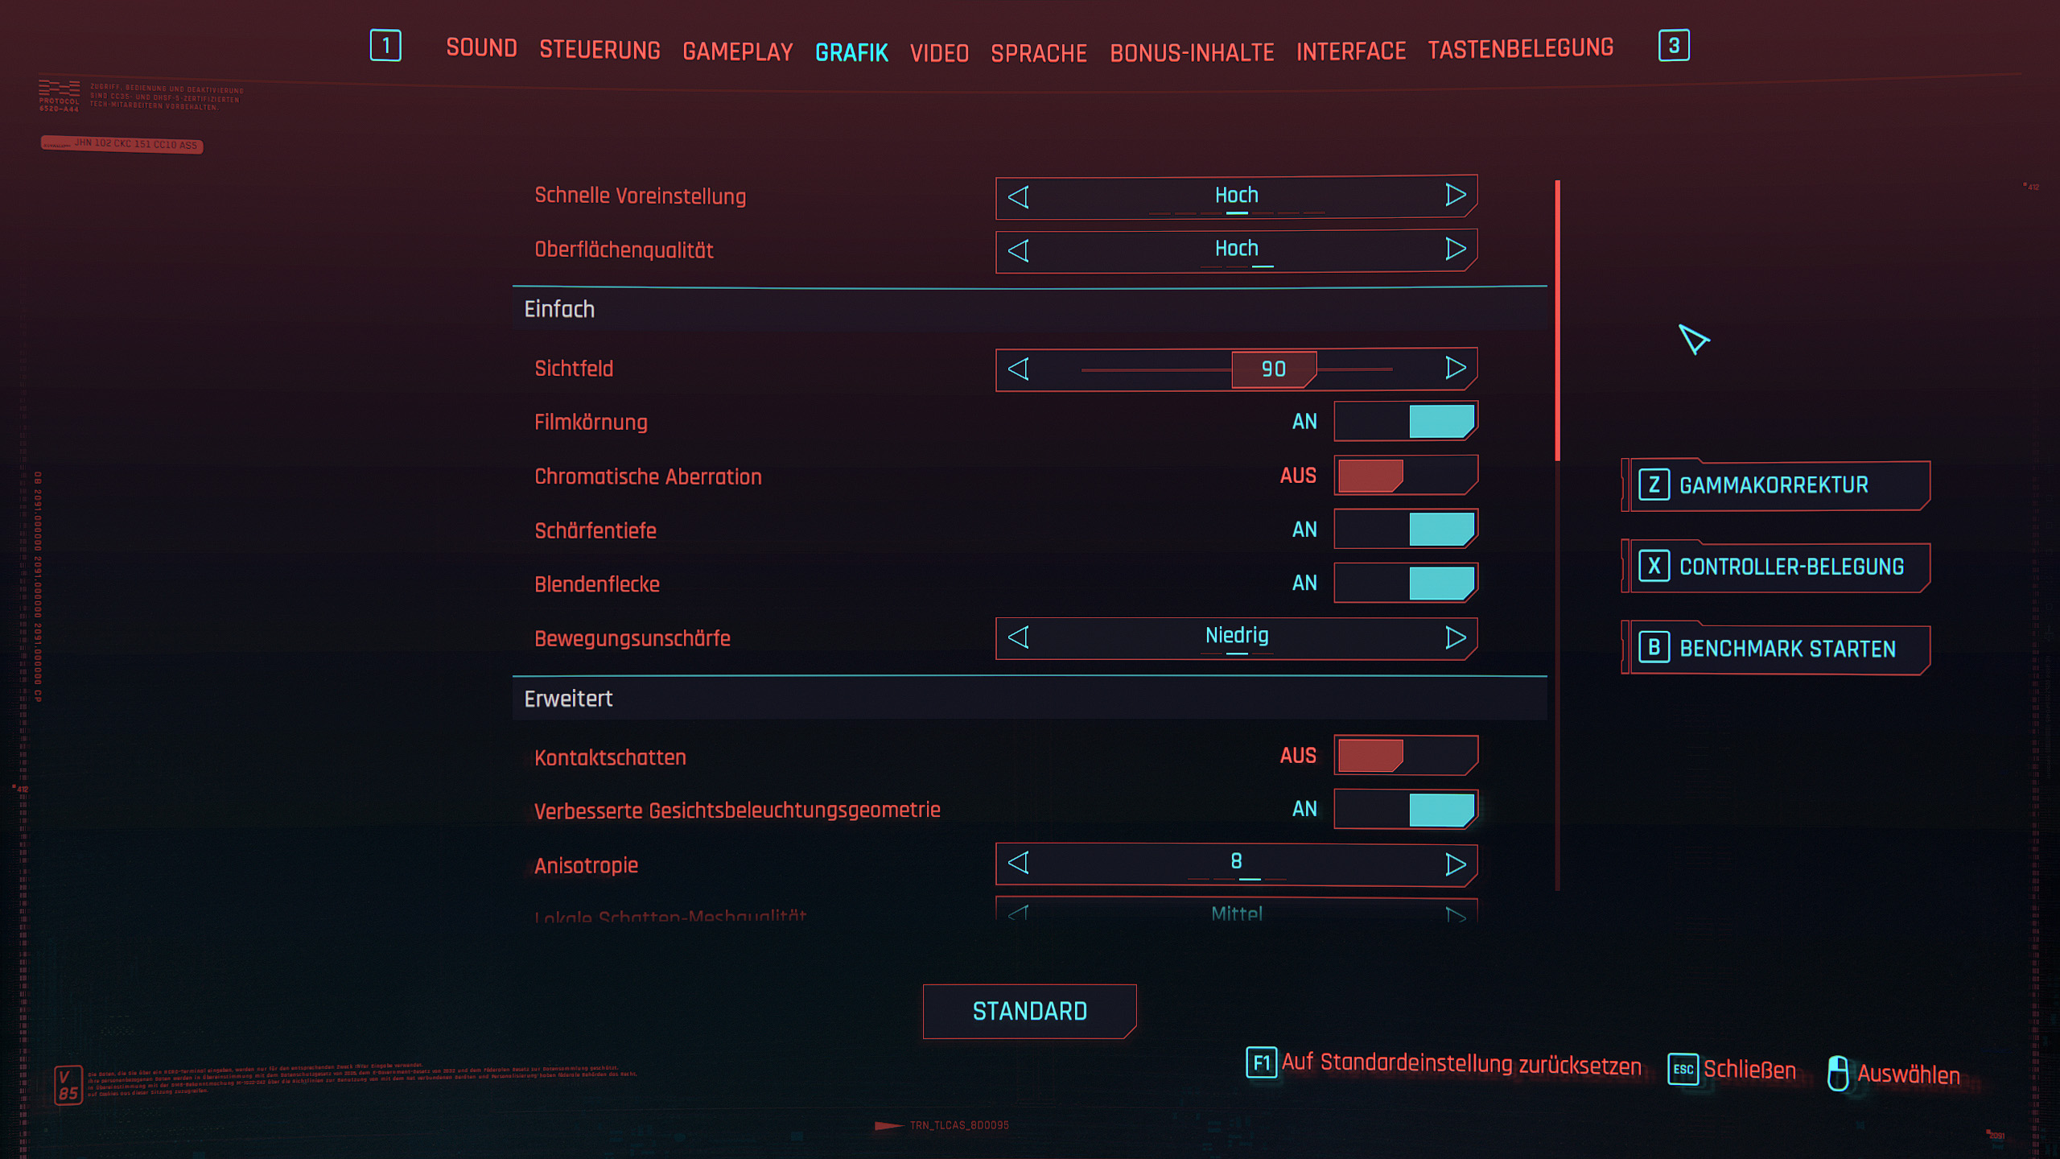This screenshot has height=1159, width=2060.
Task: Click left arrow on Oberflächenqualität selector
Action: (1019, 250)
